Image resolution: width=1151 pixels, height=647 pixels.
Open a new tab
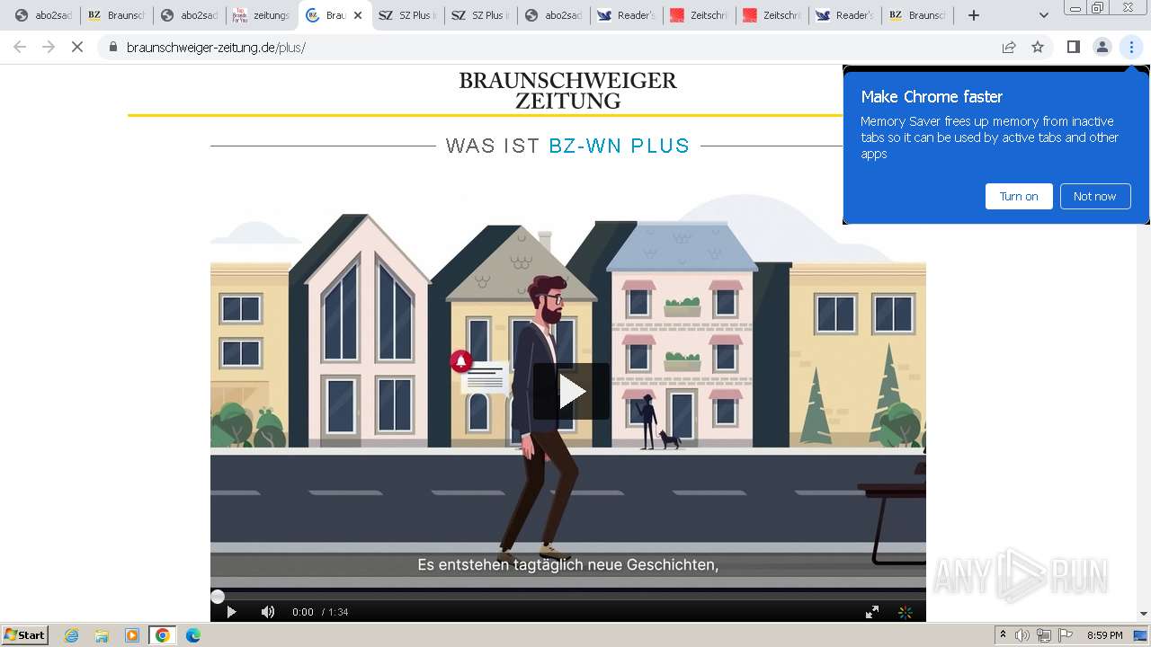coord(973,15)
